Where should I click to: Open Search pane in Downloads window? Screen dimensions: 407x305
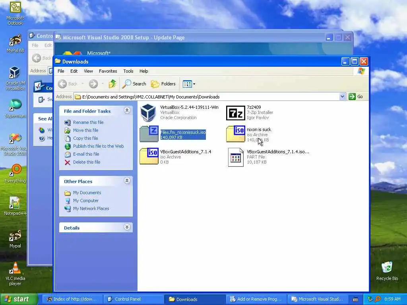pos(134,84)
